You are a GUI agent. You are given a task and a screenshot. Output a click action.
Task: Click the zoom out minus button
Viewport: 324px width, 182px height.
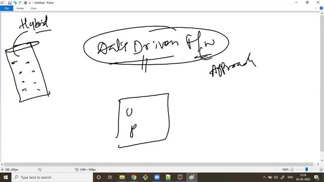pyautogui.click(x=292, y=170)
